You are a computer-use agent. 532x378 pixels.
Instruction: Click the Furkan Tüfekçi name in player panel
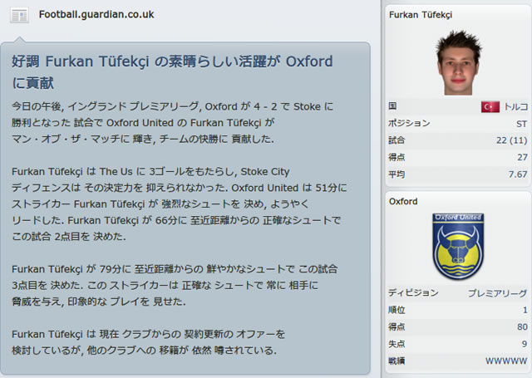tap(421, 15)
